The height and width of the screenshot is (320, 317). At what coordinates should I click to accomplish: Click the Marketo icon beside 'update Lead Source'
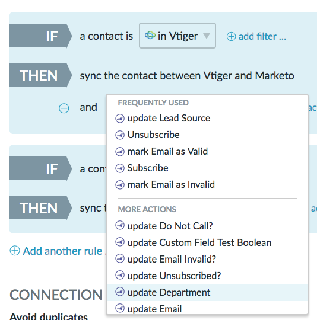coord(120,119)
